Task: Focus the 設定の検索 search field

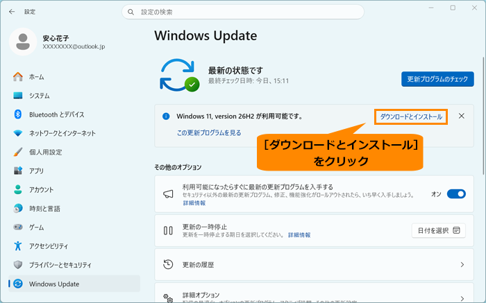Action: point(243,12)
